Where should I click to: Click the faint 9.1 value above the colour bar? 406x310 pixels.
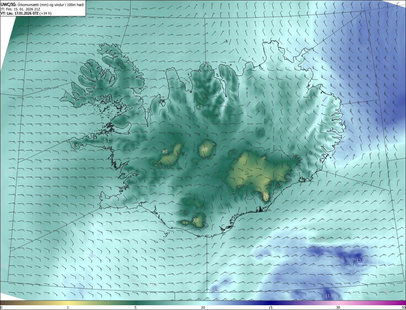coord(133,280)
